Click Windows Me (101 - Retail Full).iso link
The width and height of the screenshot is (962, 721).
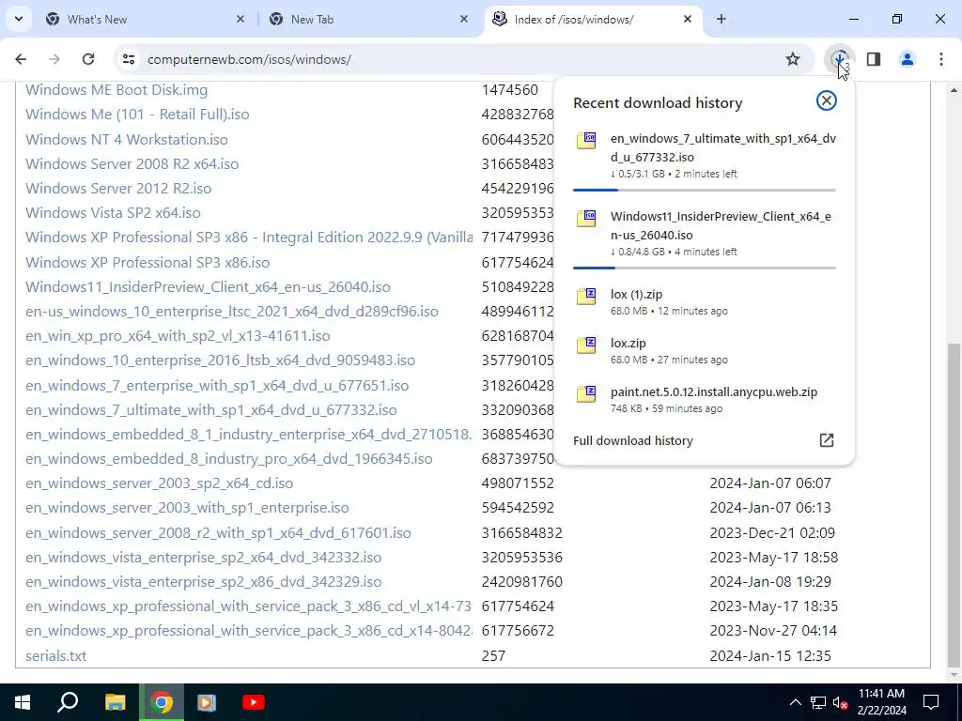[x=137, y=115]
